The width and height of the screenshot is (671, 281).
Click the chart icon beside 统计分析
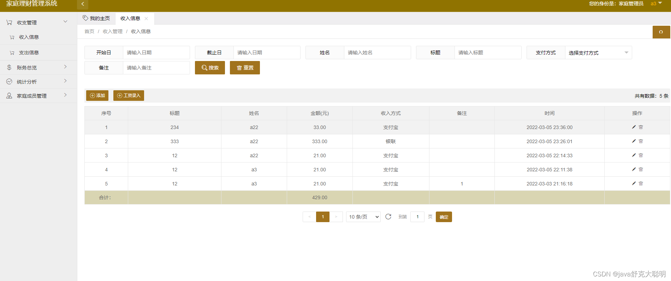(9, 81)
